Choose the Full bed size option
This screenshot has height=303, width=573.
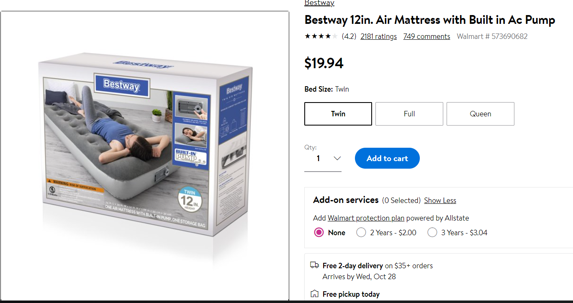click(x=409, y=114)
